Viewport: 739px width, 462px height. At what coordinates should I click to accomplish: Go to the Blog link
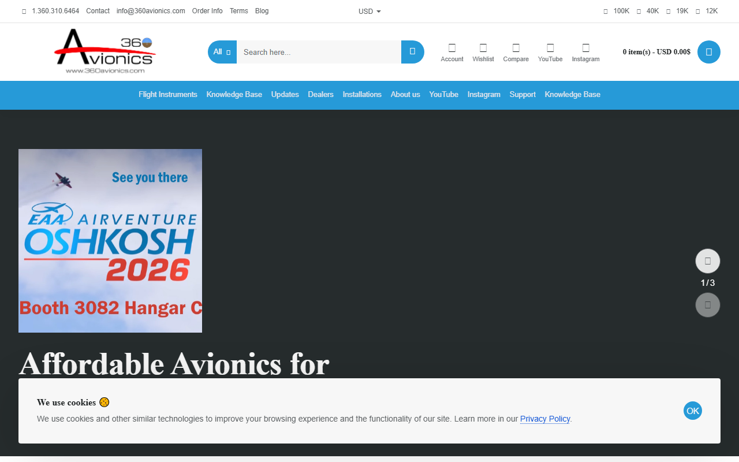(x=262, y=11)
